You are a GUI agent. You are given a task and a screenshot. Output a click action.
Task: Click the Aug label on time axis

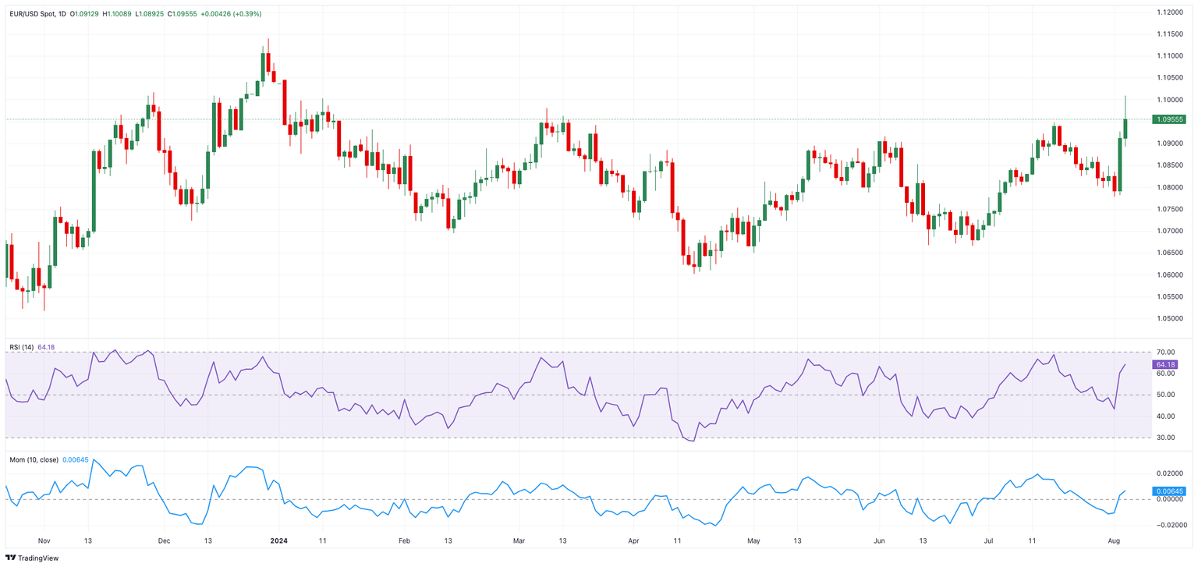pyautogui.click(x=1115, y=540)
